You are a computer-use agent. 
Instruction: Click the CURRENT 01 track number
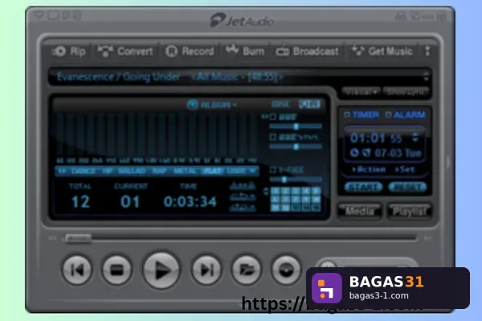(x=130, y=201)
